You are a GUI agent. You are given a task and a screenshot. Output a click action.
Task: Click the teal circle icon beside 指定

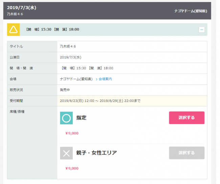coord(66,118)
